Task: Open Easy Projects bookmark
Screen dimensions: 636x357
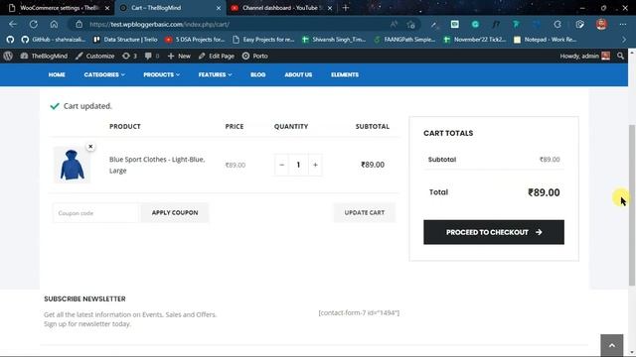Action: 263,40
